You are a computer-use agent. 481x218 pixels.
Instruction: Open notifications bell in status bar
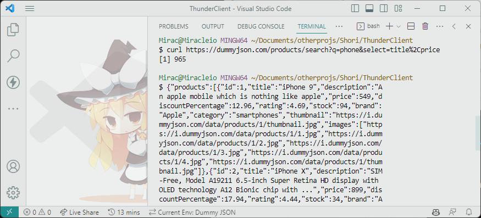pyautogui.click(x=469, y=212)
